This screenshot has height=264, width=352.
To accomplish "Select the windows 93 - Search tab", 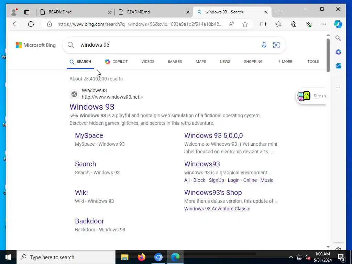I will [232, 12].
